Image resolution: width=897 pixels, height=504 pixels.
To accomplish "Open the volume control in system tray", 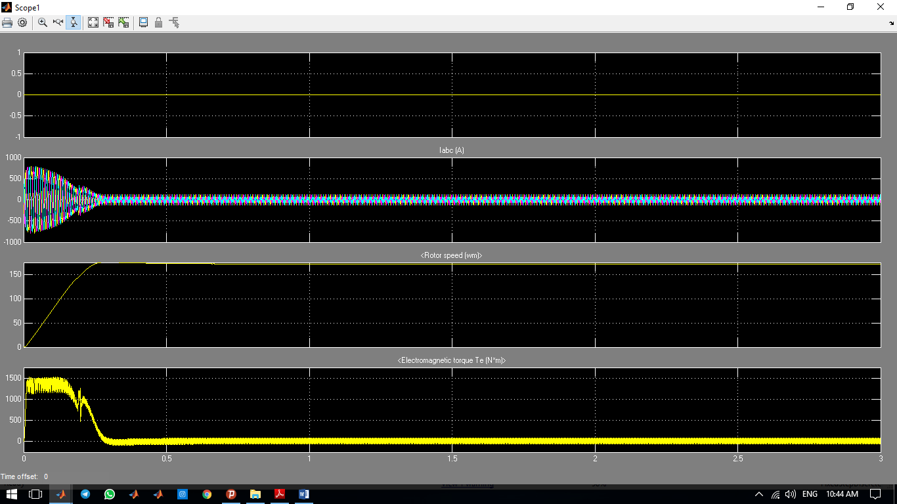I will (x=790, y=494).
